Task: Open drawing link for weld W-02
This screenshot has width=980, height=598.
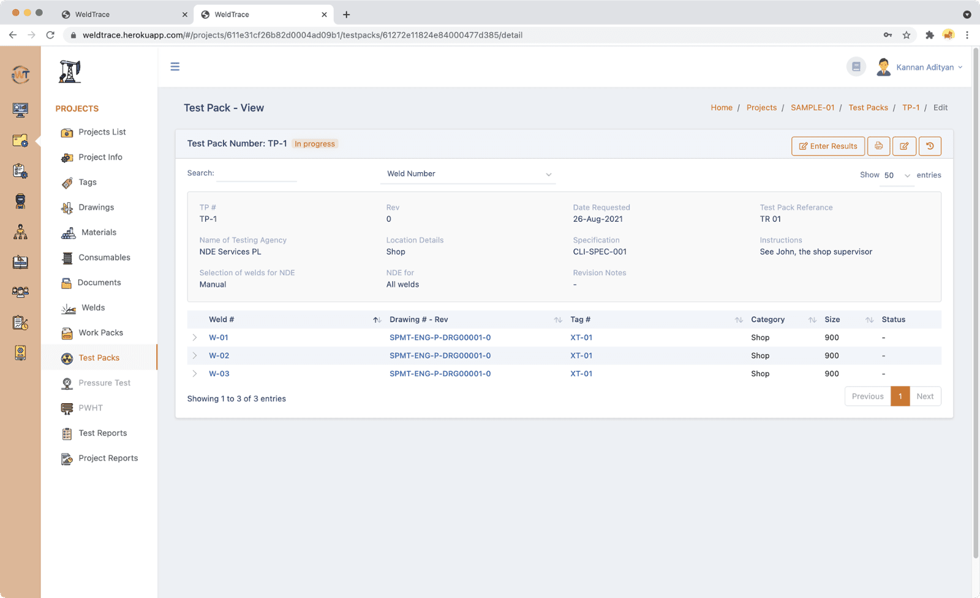Action: tap(440, 355)
